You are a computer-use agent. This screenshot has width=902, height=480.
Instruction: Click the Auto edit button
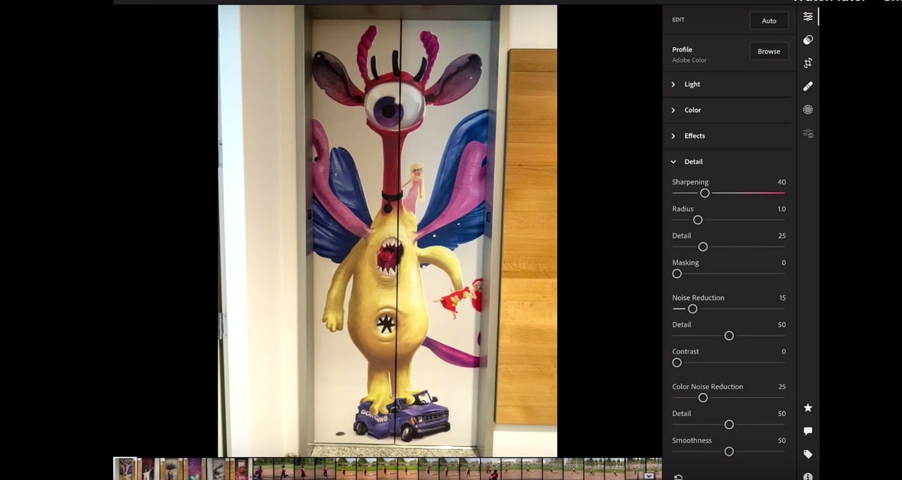769,21
